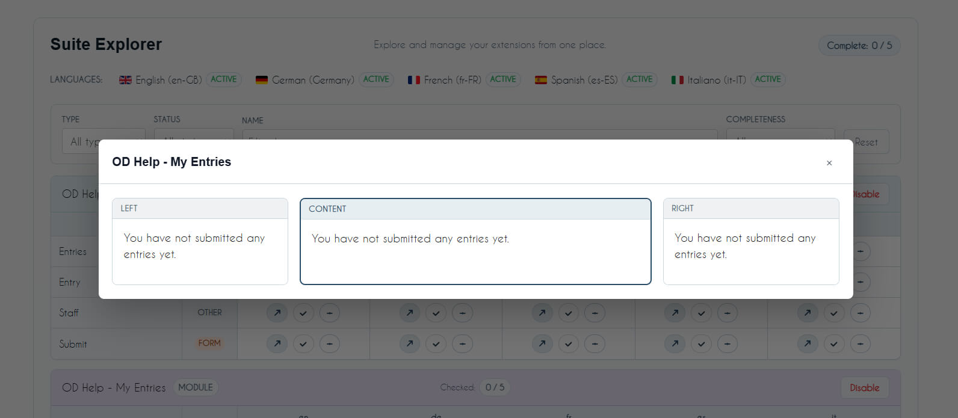Click the French (fr-FR) language chip
Screen dimensions: 958x418
coord(464,79)
